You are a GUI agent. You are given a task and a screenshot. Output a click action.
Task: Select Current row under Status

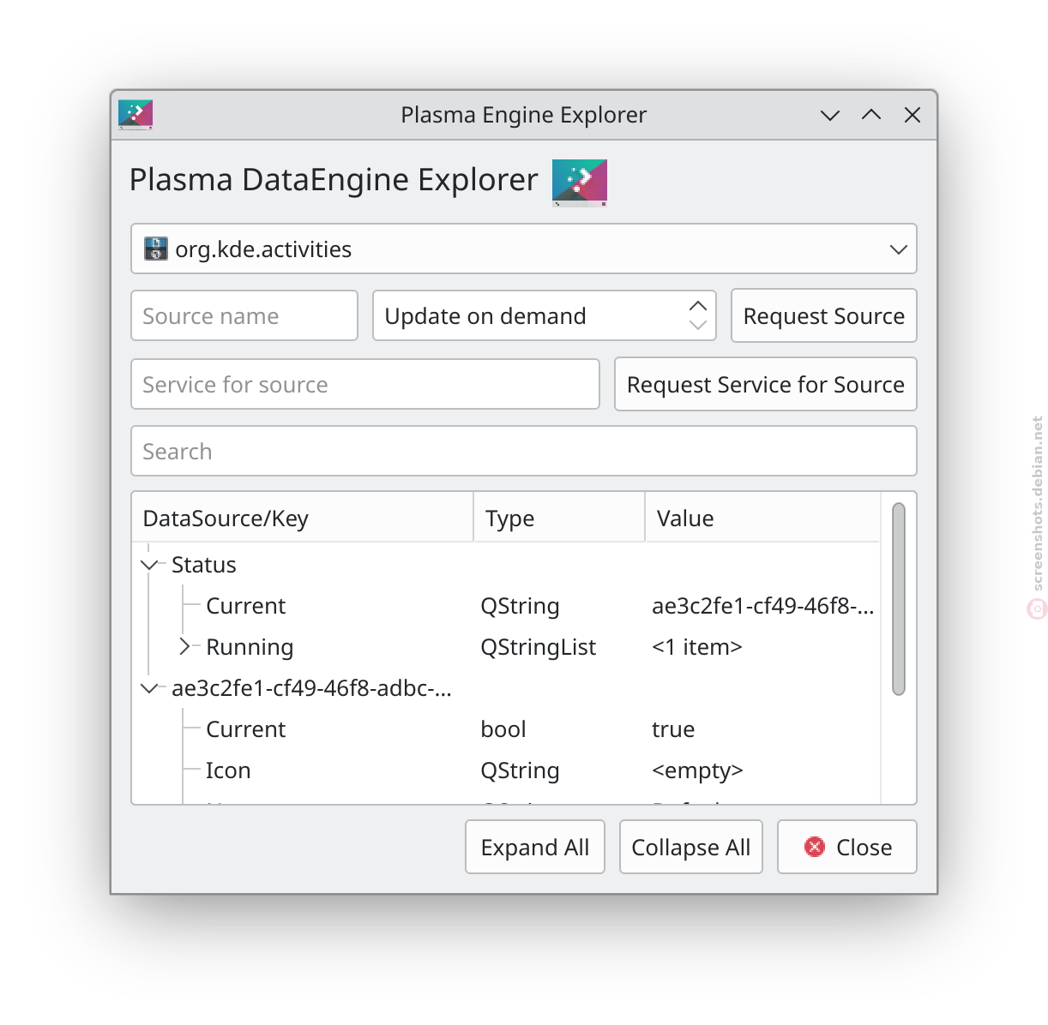(x=506, y=606)
